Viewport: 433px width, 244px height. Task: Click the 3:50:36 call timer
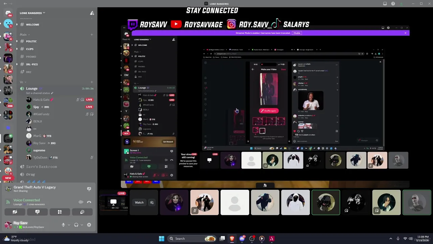[88, 88]
